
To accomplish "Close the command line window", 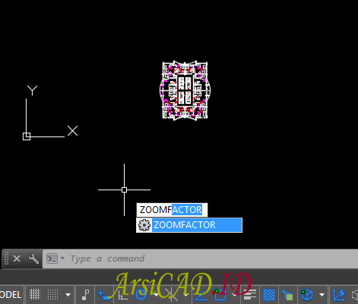I will click(x=17, y=259).
